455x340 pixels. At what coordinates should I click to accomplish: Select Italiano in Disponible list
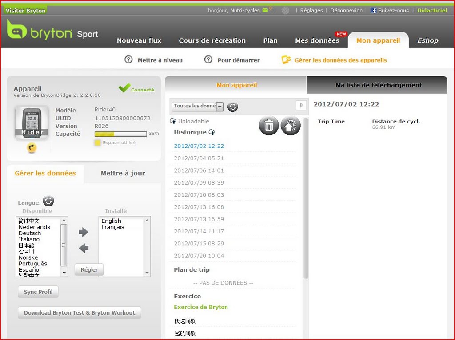[29, 239]
